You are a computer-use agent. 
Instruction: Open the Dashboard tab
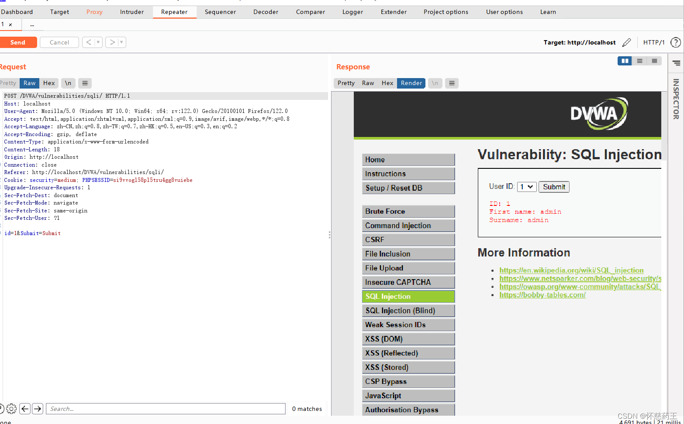coord(17,12)
